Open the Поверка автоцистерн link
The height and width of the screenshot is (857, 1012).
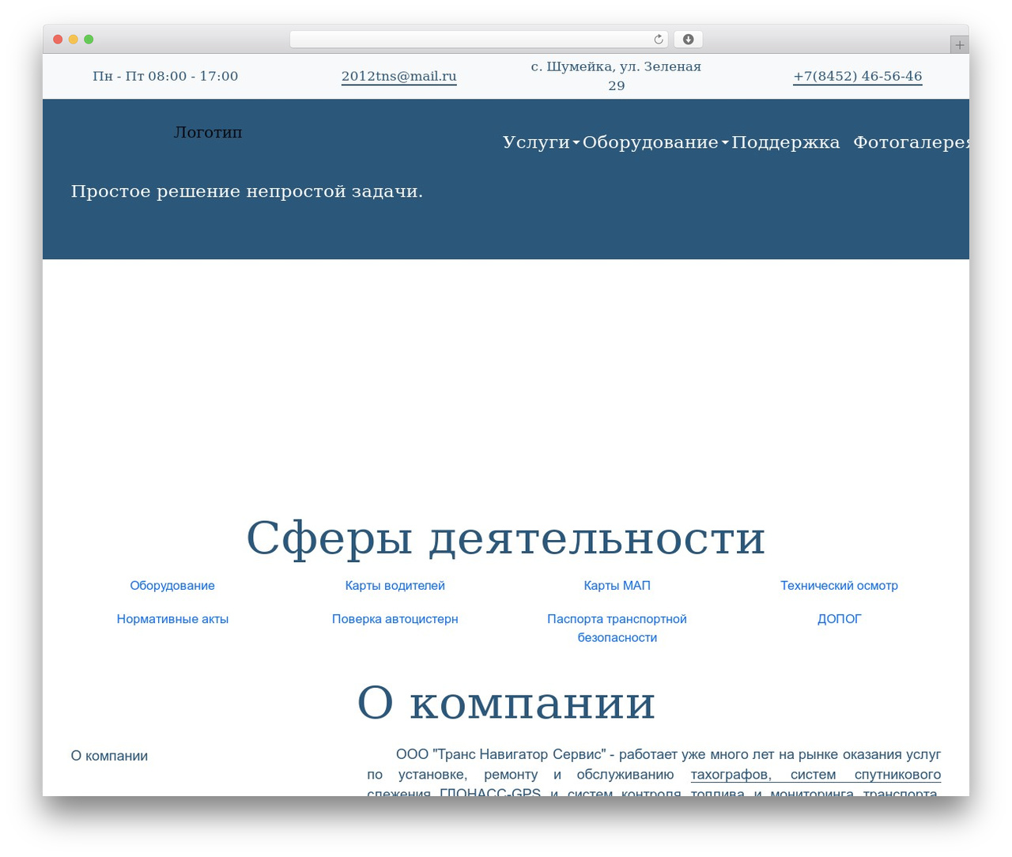coord(395,619)
